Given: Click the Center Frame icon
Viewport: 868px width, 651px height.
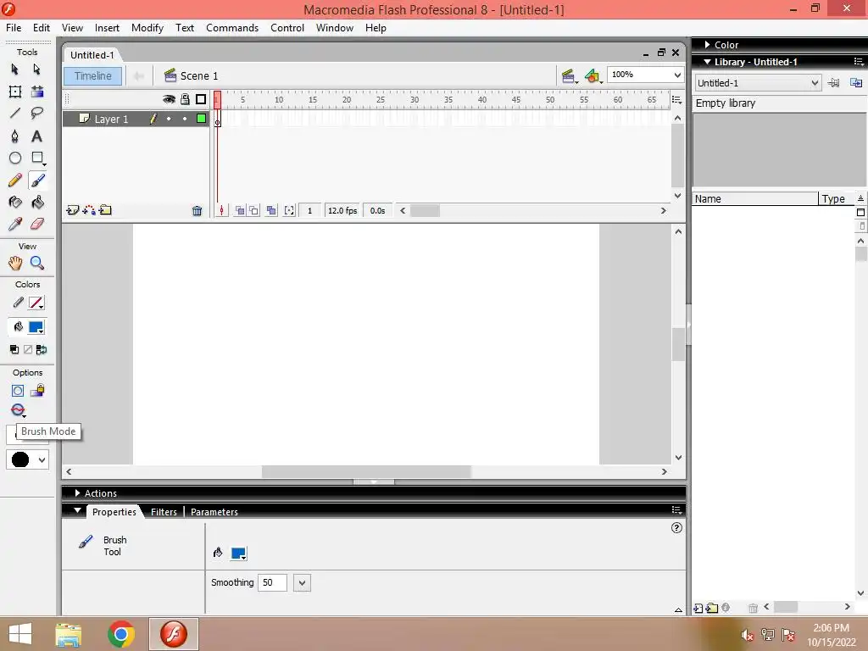Looking at the screenshot, I should pyautogui.click(x=221, y=210).
